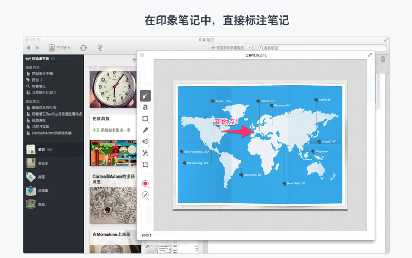Open the activity satellite icon
The height and width of the screenshot is (258, 412).
99,47
